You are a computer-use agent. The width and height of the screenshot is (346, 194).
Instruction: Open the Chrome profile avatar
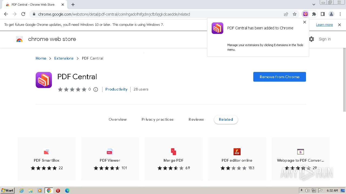click(x=331, y=14)
